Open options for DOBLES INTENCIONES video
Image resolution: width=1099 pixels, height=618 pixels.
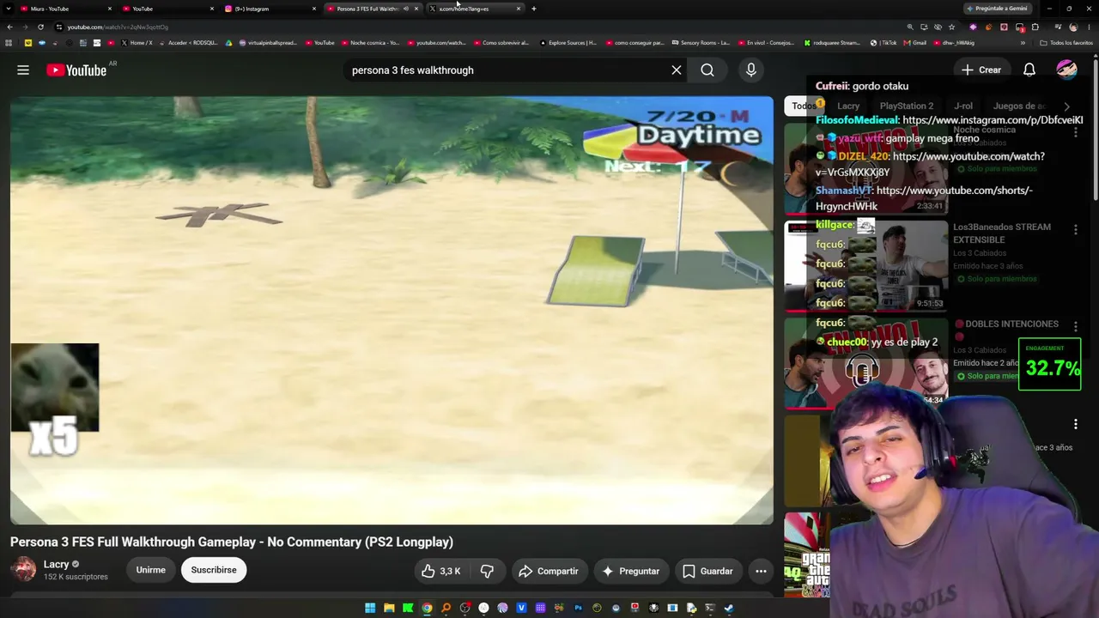pyautogui.click(x=1076, y=327)
